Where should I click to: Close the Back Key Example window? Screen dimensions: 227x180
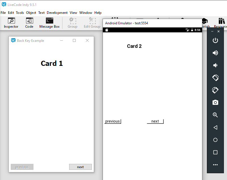(x=87, y=40)
